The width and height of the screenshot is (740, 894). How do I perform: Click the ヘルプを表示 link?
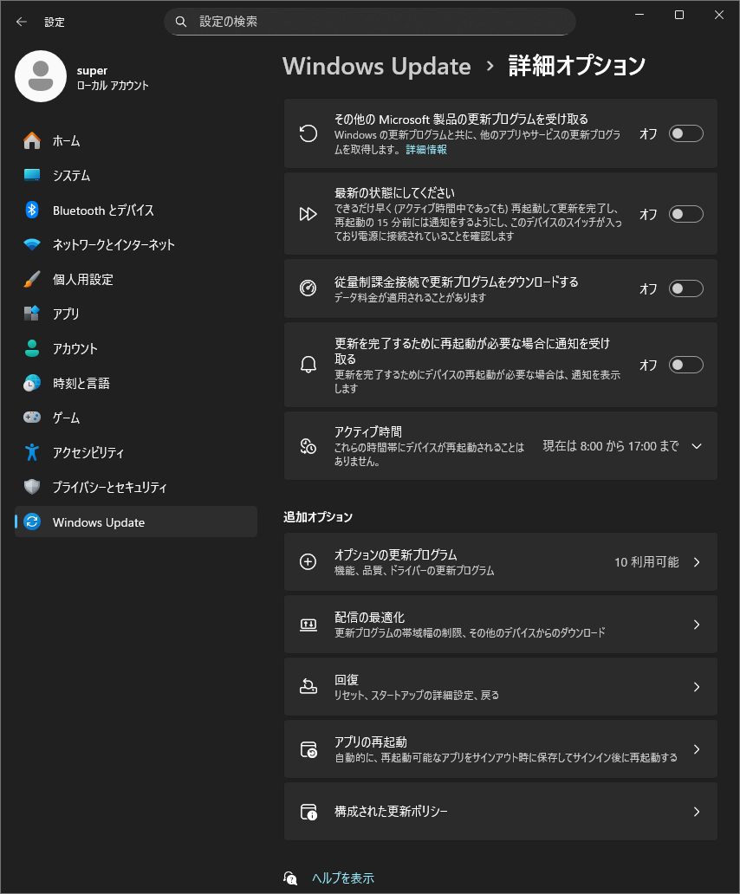tap(343, 878)
